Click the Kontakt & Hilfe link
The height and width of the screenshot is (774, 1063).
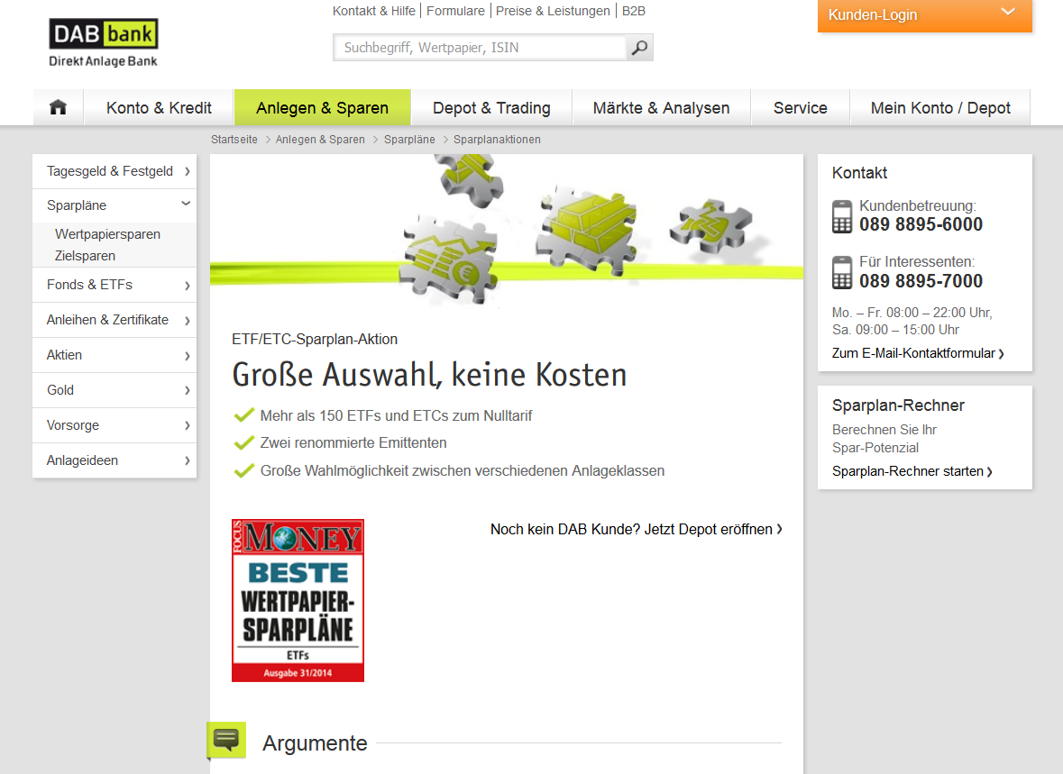click(374, 11)
